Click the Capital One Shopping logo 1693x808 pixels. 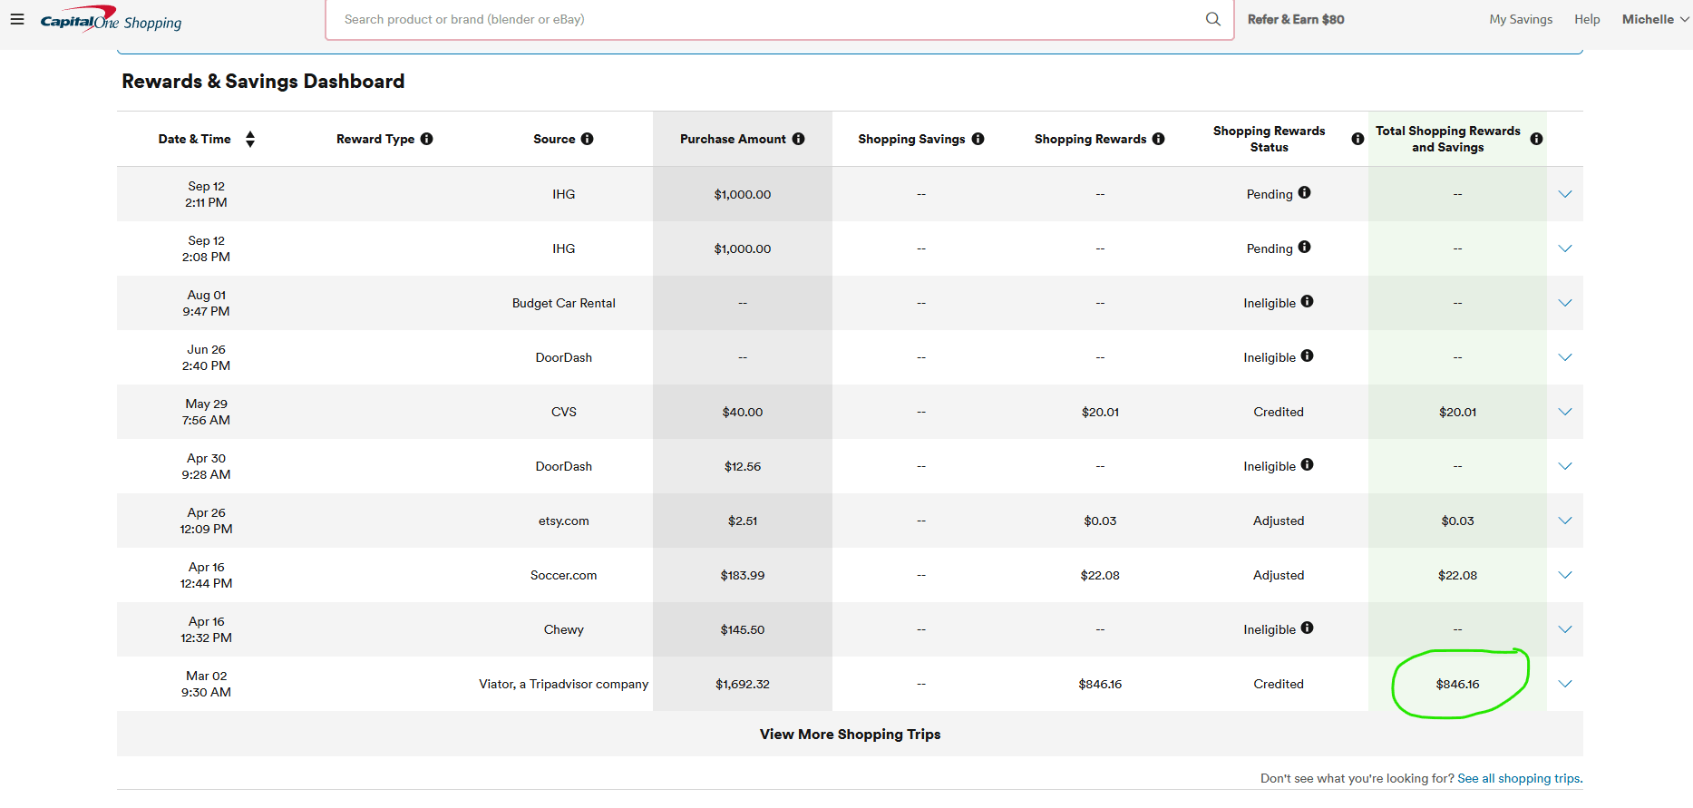click(x=111, y=19)
